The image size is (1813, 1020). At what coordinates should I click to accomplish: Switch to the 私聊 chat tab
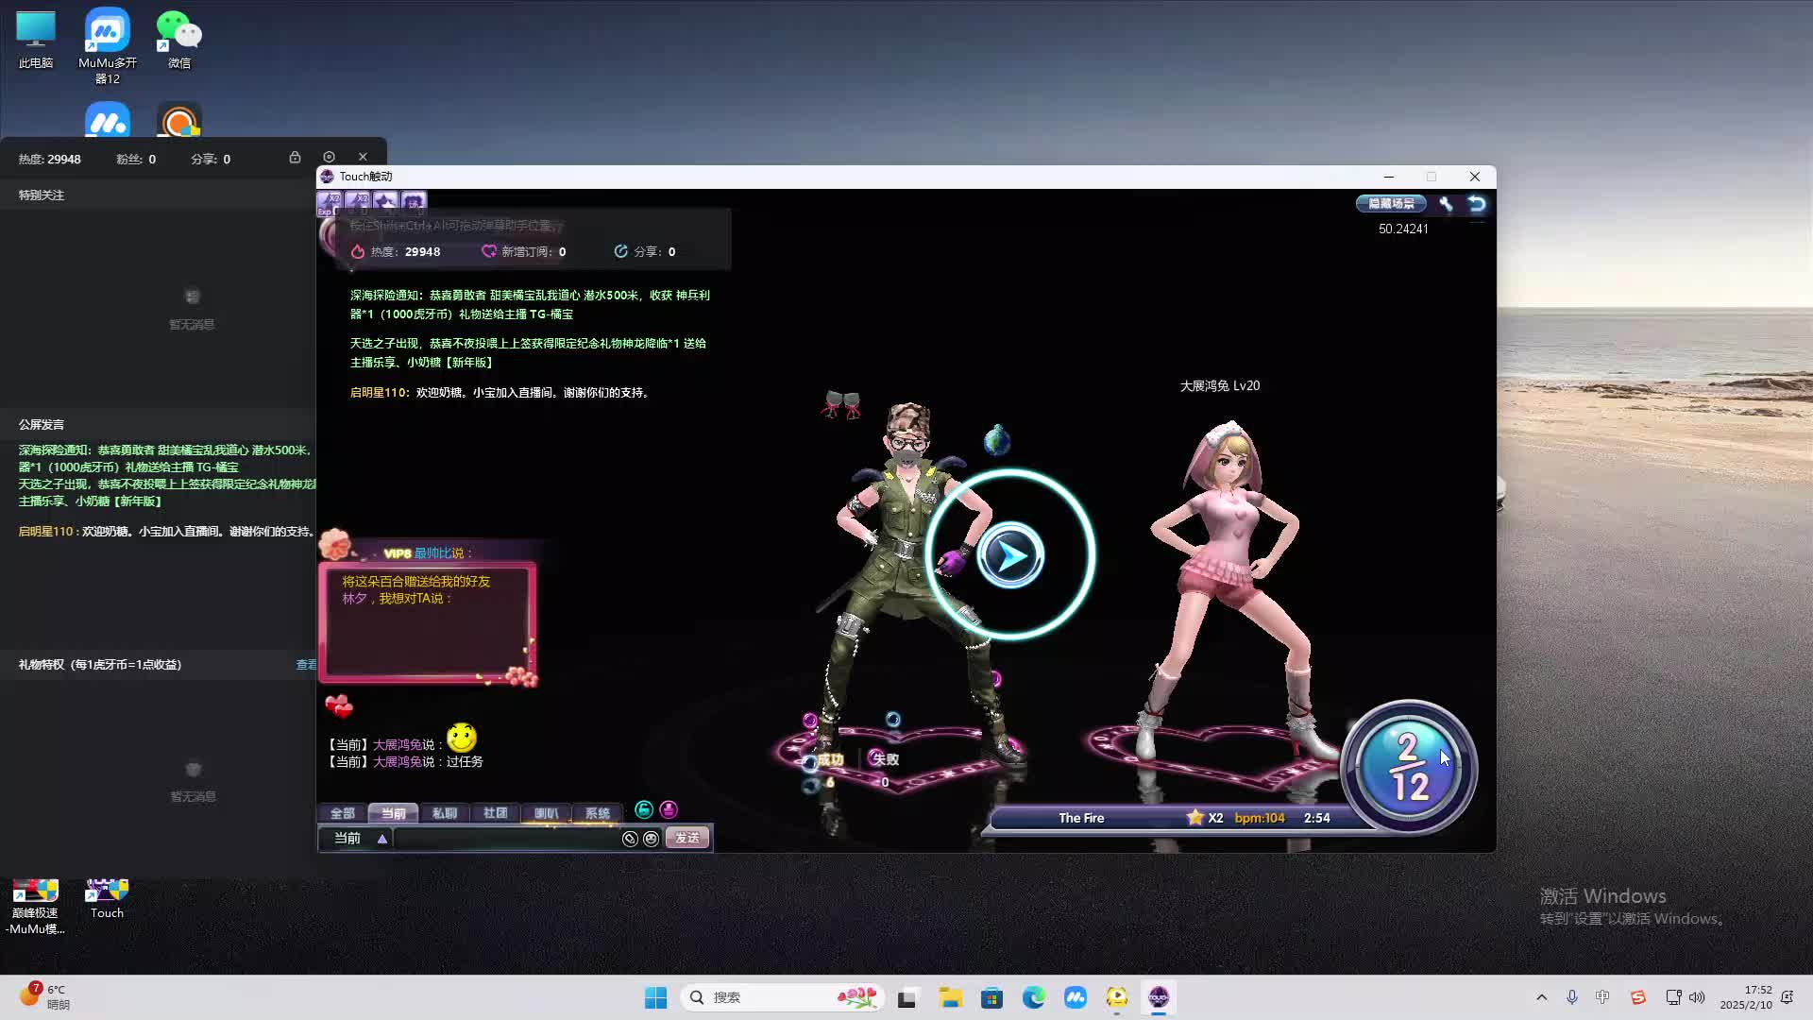[x=444, y=813]
